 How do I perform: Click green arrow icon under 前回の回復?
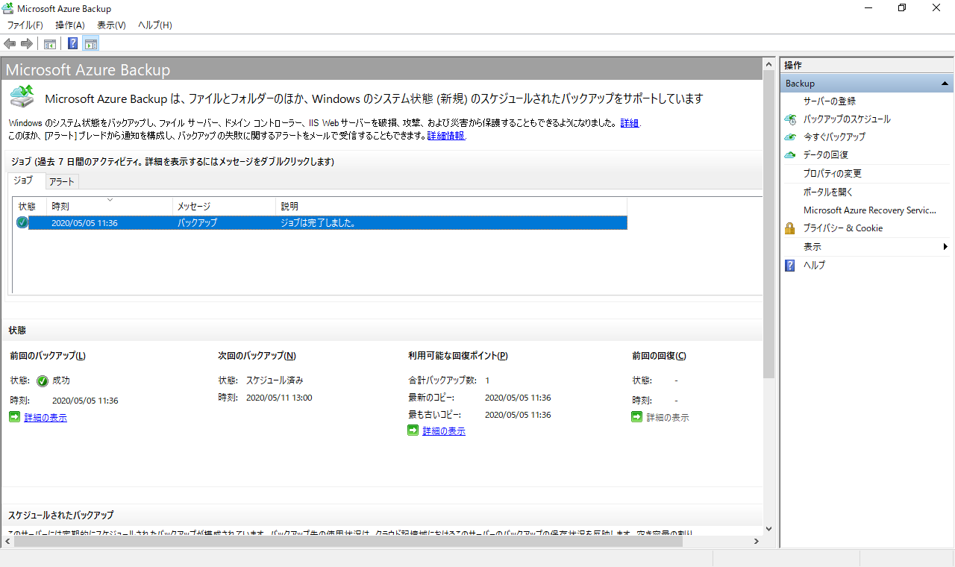click(637, 417)
